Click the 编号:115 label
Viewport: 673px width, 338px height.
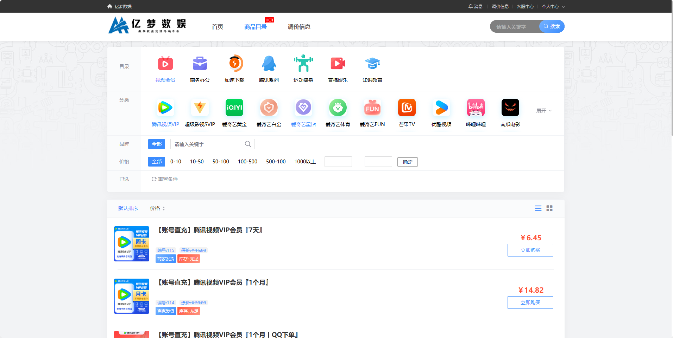[x=166, y=250]
